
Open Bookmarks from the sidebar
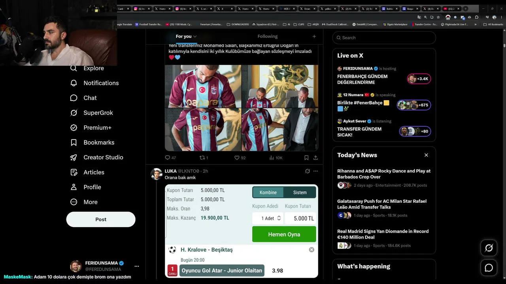[x=92, y=142]
